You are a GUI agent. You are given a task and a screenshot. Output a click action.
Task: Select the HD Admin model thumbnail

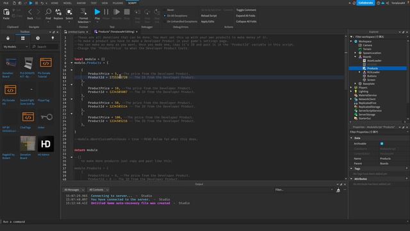[45, 144]
